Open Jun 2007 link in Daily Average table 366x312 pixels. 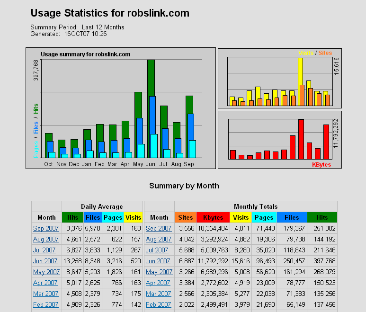click(x=45, y=261)
